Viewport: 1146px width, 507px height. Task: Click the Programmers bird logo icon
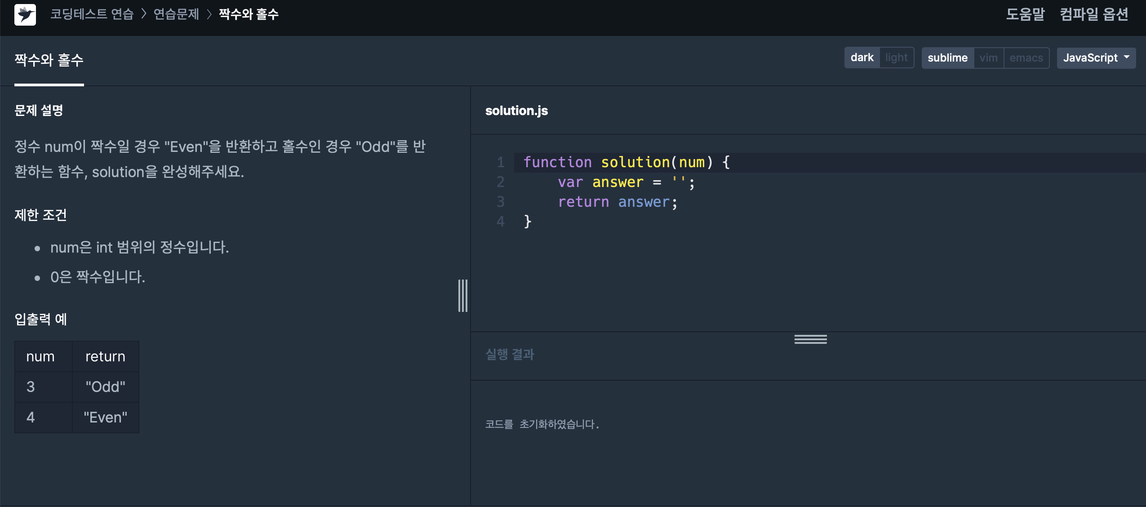[25, 14]
